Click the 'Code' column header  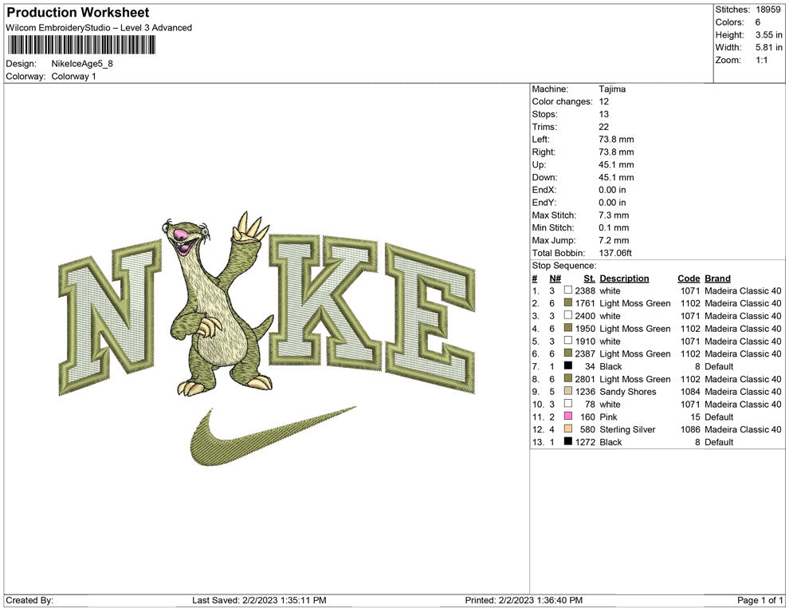coord(689,278)
